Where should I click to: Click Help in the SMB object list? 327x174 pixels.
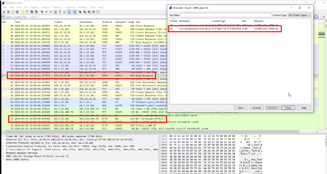[x=304, y=108]
